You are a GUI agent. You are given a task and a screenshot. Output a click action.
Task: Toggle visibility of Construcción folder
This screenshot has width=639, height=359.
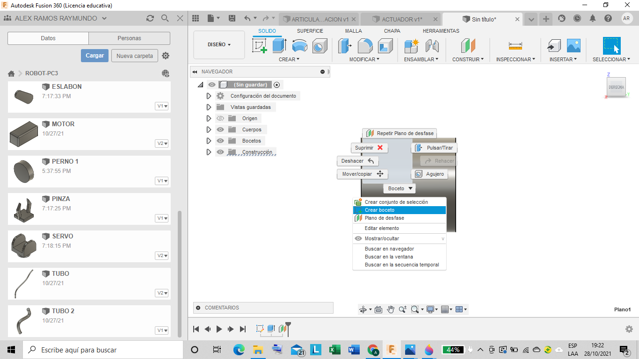(x=220, y=152)
